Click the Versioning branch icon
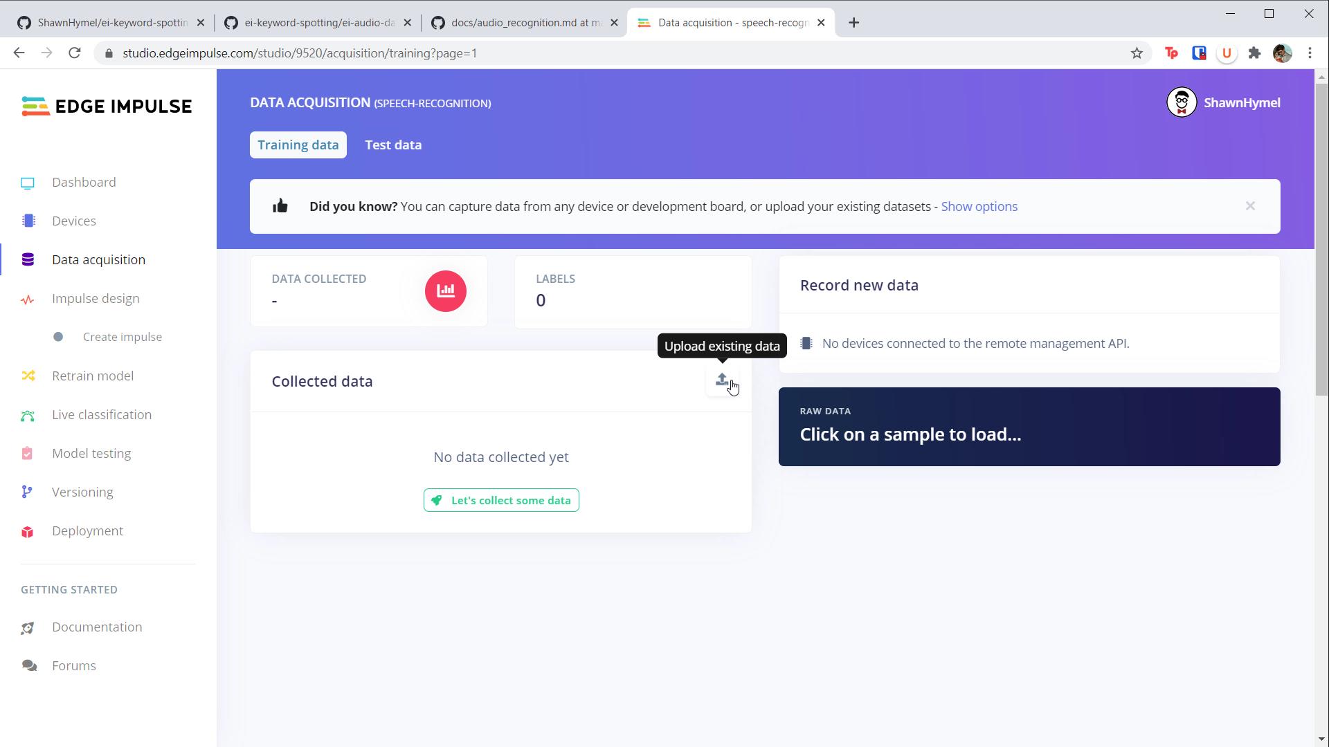This screenshot has height=747, width=1329. [x=27, y=492]
